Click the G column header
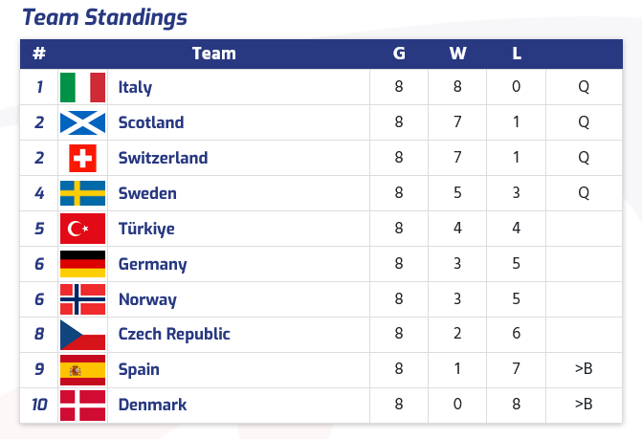 [x=399, y=54]
